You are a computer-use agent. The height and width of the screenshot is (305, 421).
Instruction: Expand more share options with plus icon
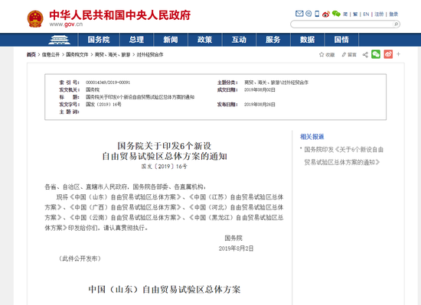click(399, 54)
